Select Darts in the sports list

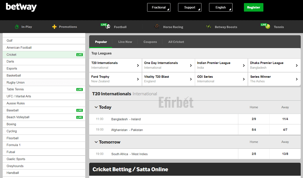tap(44, 61)
